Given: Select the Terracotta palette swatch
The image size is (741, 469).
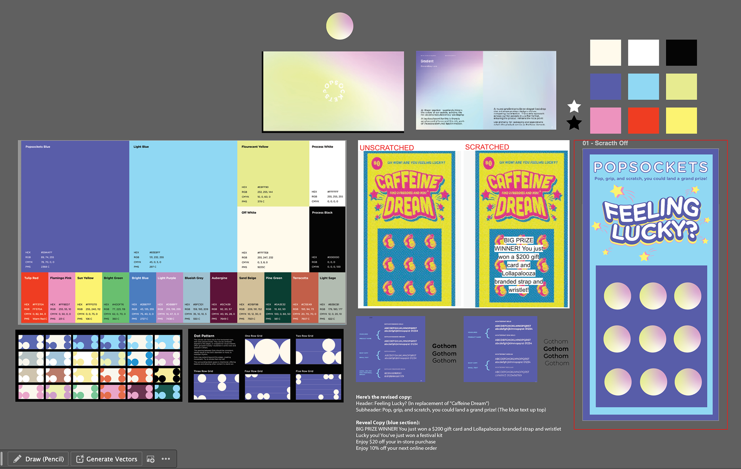Looking at the screenshot, I should tap(305, 298).
